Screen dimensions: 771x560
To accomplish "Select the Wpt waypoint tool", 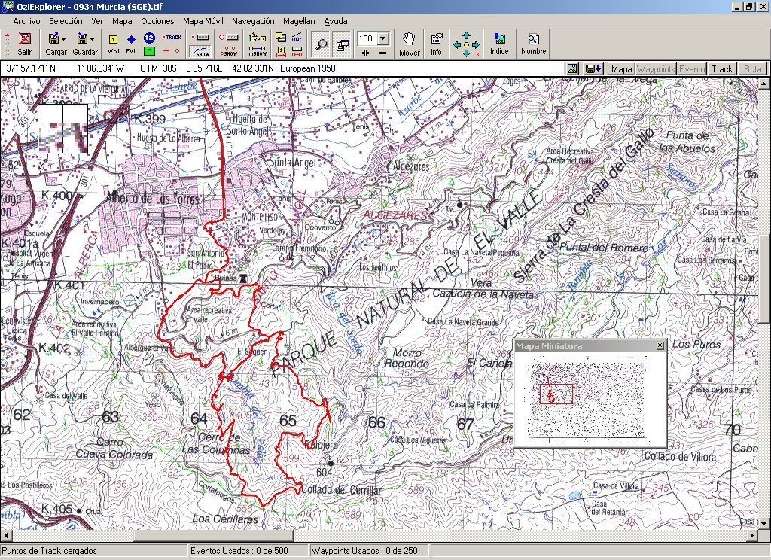I will click(x=114, y=44).
